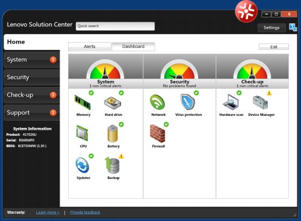Click the Quick search input field
Image resolution: width=301 pixels, height=221 pixels.
pos(115,26)
